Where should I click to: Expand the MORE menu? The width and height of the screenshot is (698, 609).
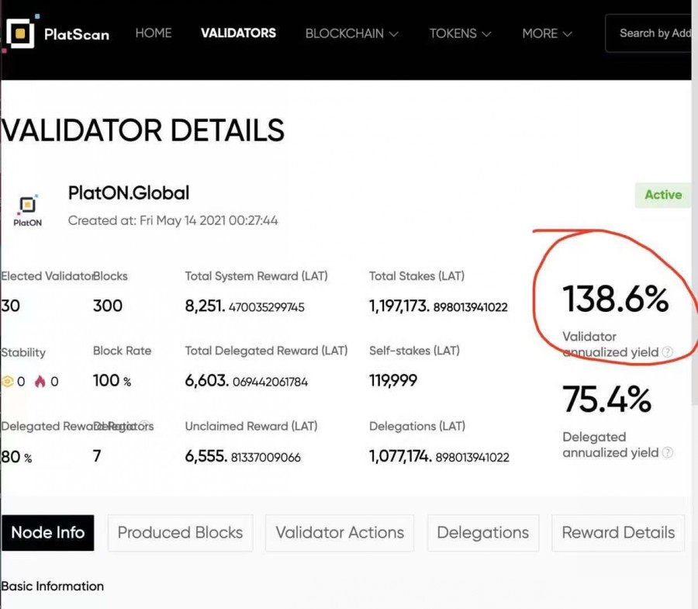pyautogui.click(x=547, y=33)
